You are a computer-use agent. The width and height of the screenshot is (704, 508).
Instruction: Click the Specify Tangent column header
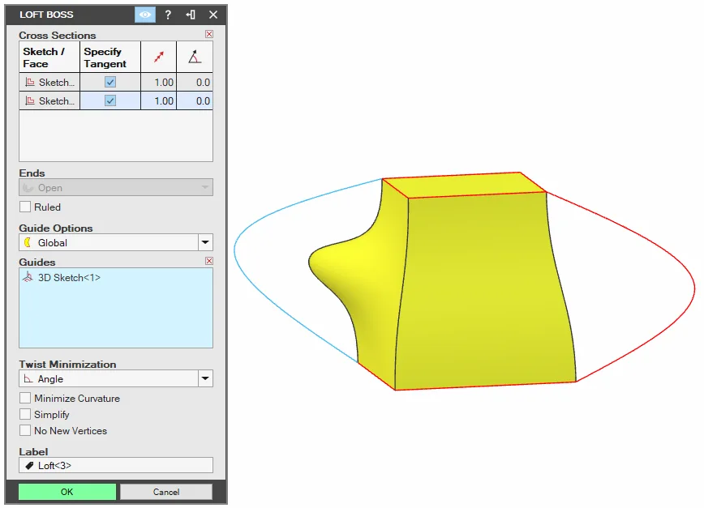pos(110,57)
